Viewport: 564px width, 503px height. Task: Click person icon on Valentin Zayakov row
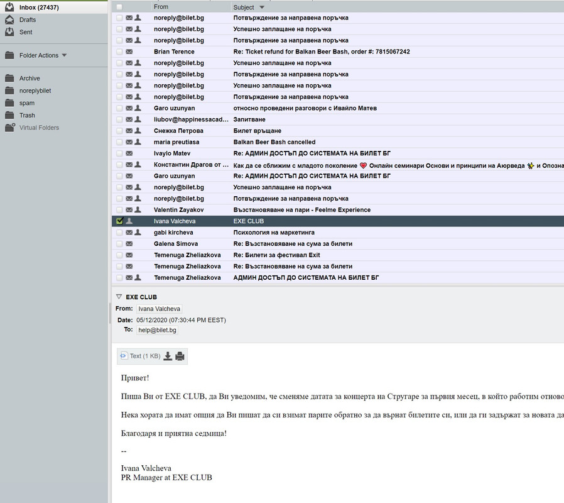(x=138, y=209)
